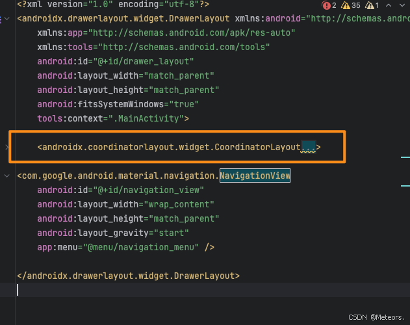Screen dimensions: 410x325
Task: Click app:menu="@menu/navigation_menu" line
Action: point(125,247)
